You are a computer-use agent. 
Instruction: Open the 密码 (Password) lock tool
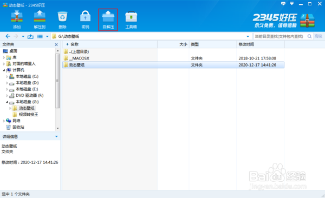click(x=85, y=19)
